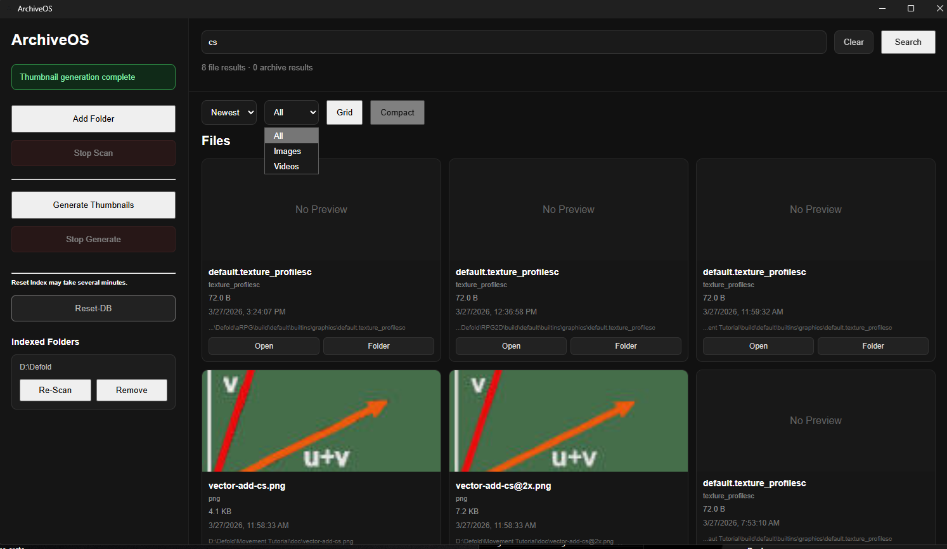Click the vector-add-cs.png thumbnail image

point(321,421)
